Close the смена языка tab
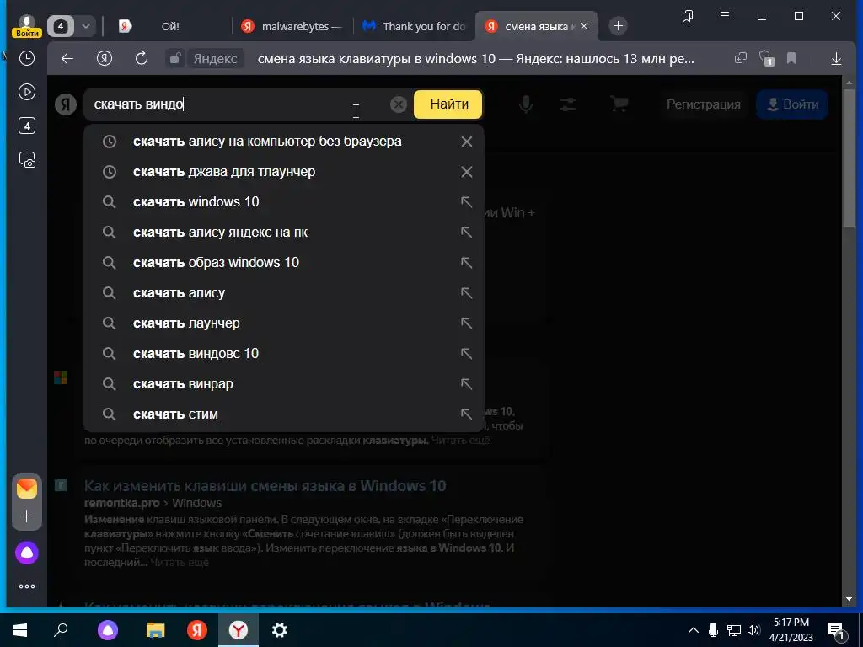The image size is (863, 647). (x=585, y=26)
